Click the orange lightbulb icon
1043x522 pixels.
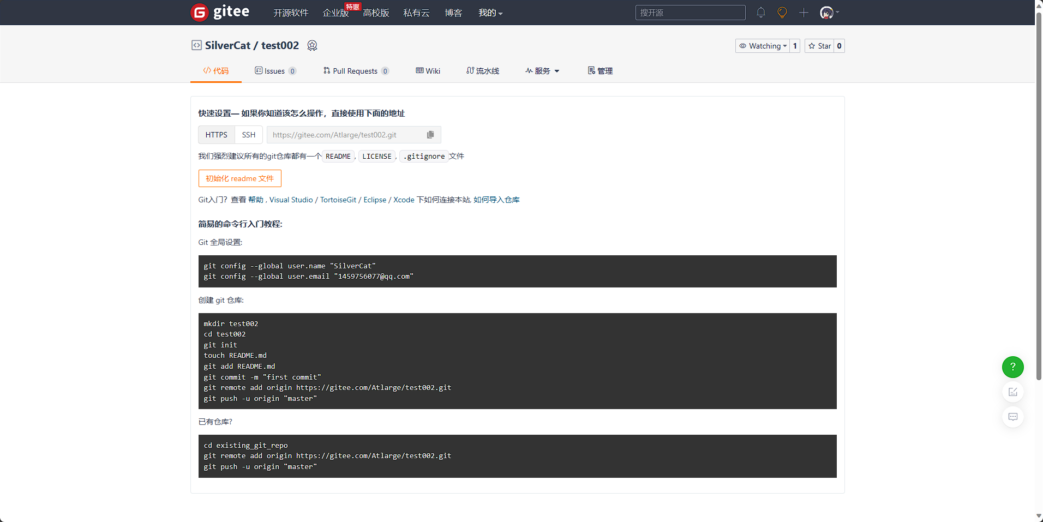[x=782, y=13]
